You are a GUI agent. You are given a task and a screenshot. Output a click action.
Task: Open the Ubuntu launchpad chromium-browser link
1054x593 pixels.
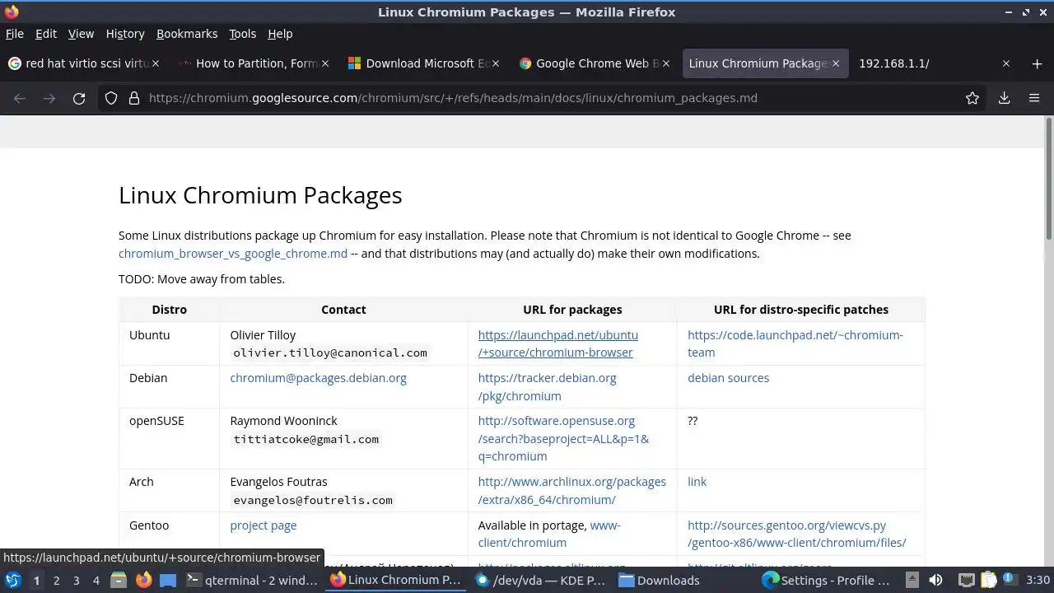pos(557,343)
